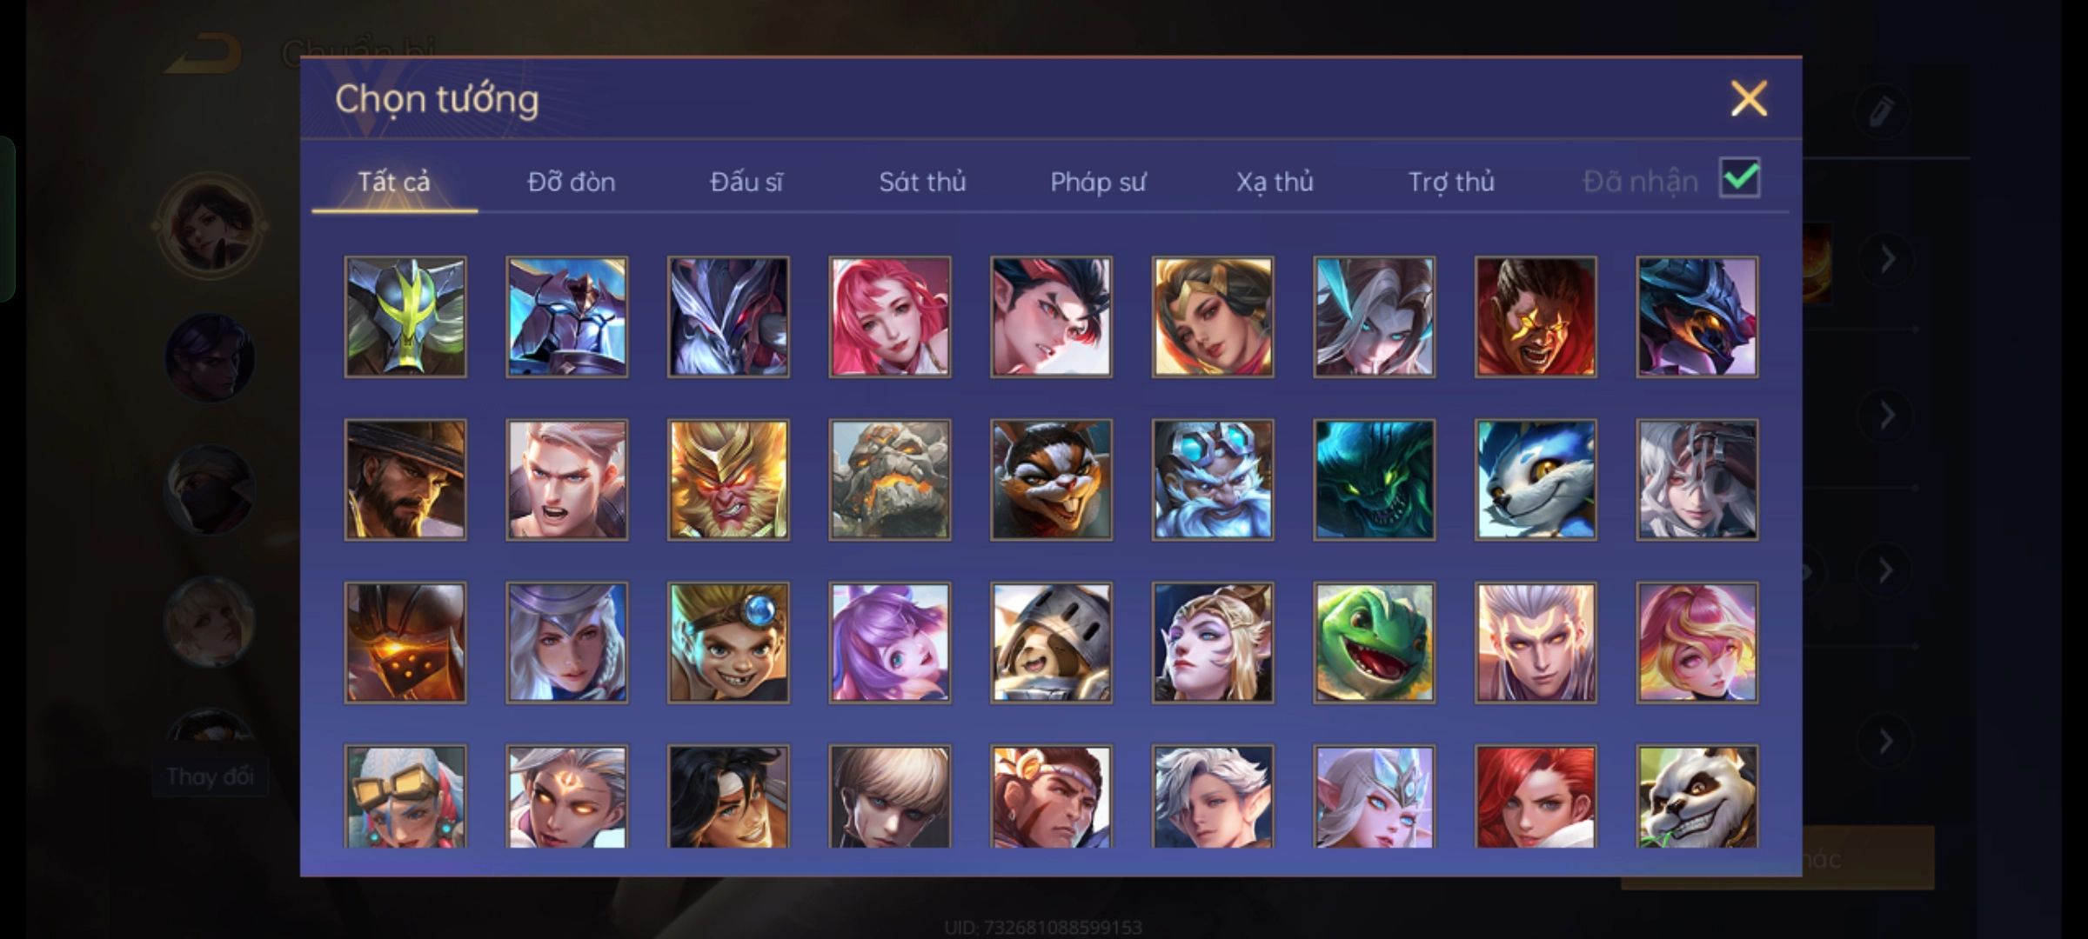Screen dimensions: 2088x939
Task: Open the Đỡ đòn role tab
Action: [572, 182]
